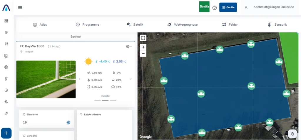Zoom in on the map
The width and height of the screenshot is (301, 140).
coord(143,47)
